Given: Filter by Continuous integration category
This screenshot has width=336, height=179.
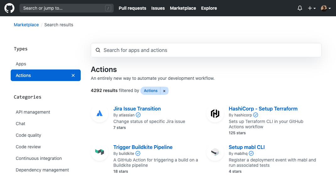Looking at the screenshot, I should [39, 158].
